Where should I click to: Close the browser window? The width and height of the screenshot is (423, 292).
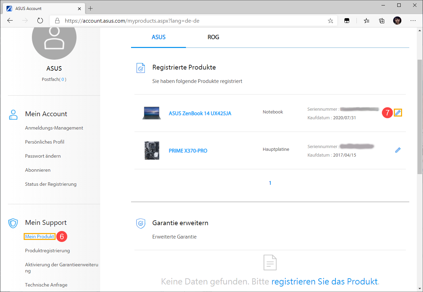[415, 5]
